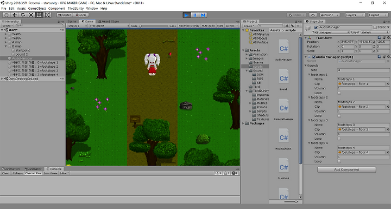Click the Hierarchy search field
Image resolution: width=391 pixels, height=209 pixels.
[x=40, y=25]
